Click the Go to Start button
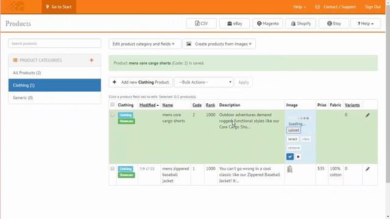 [x=59, y=7]
